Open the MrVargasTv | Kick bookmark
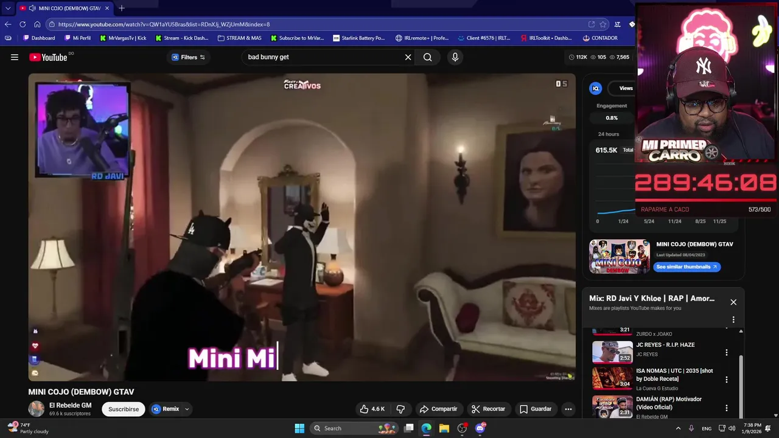This screenshot has width=779, height=438. click(122, 38)
